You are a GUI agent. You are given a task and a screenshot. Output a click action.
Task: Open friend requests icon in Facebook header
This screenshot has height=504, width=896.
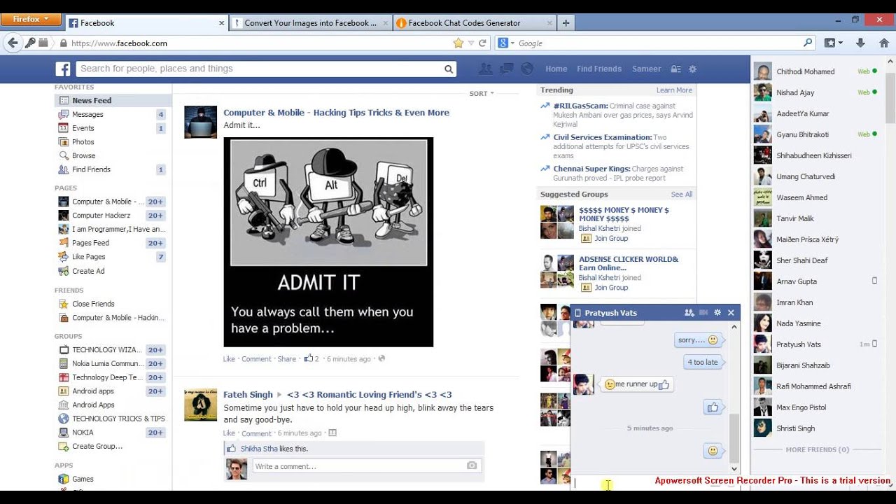[485, 69]
